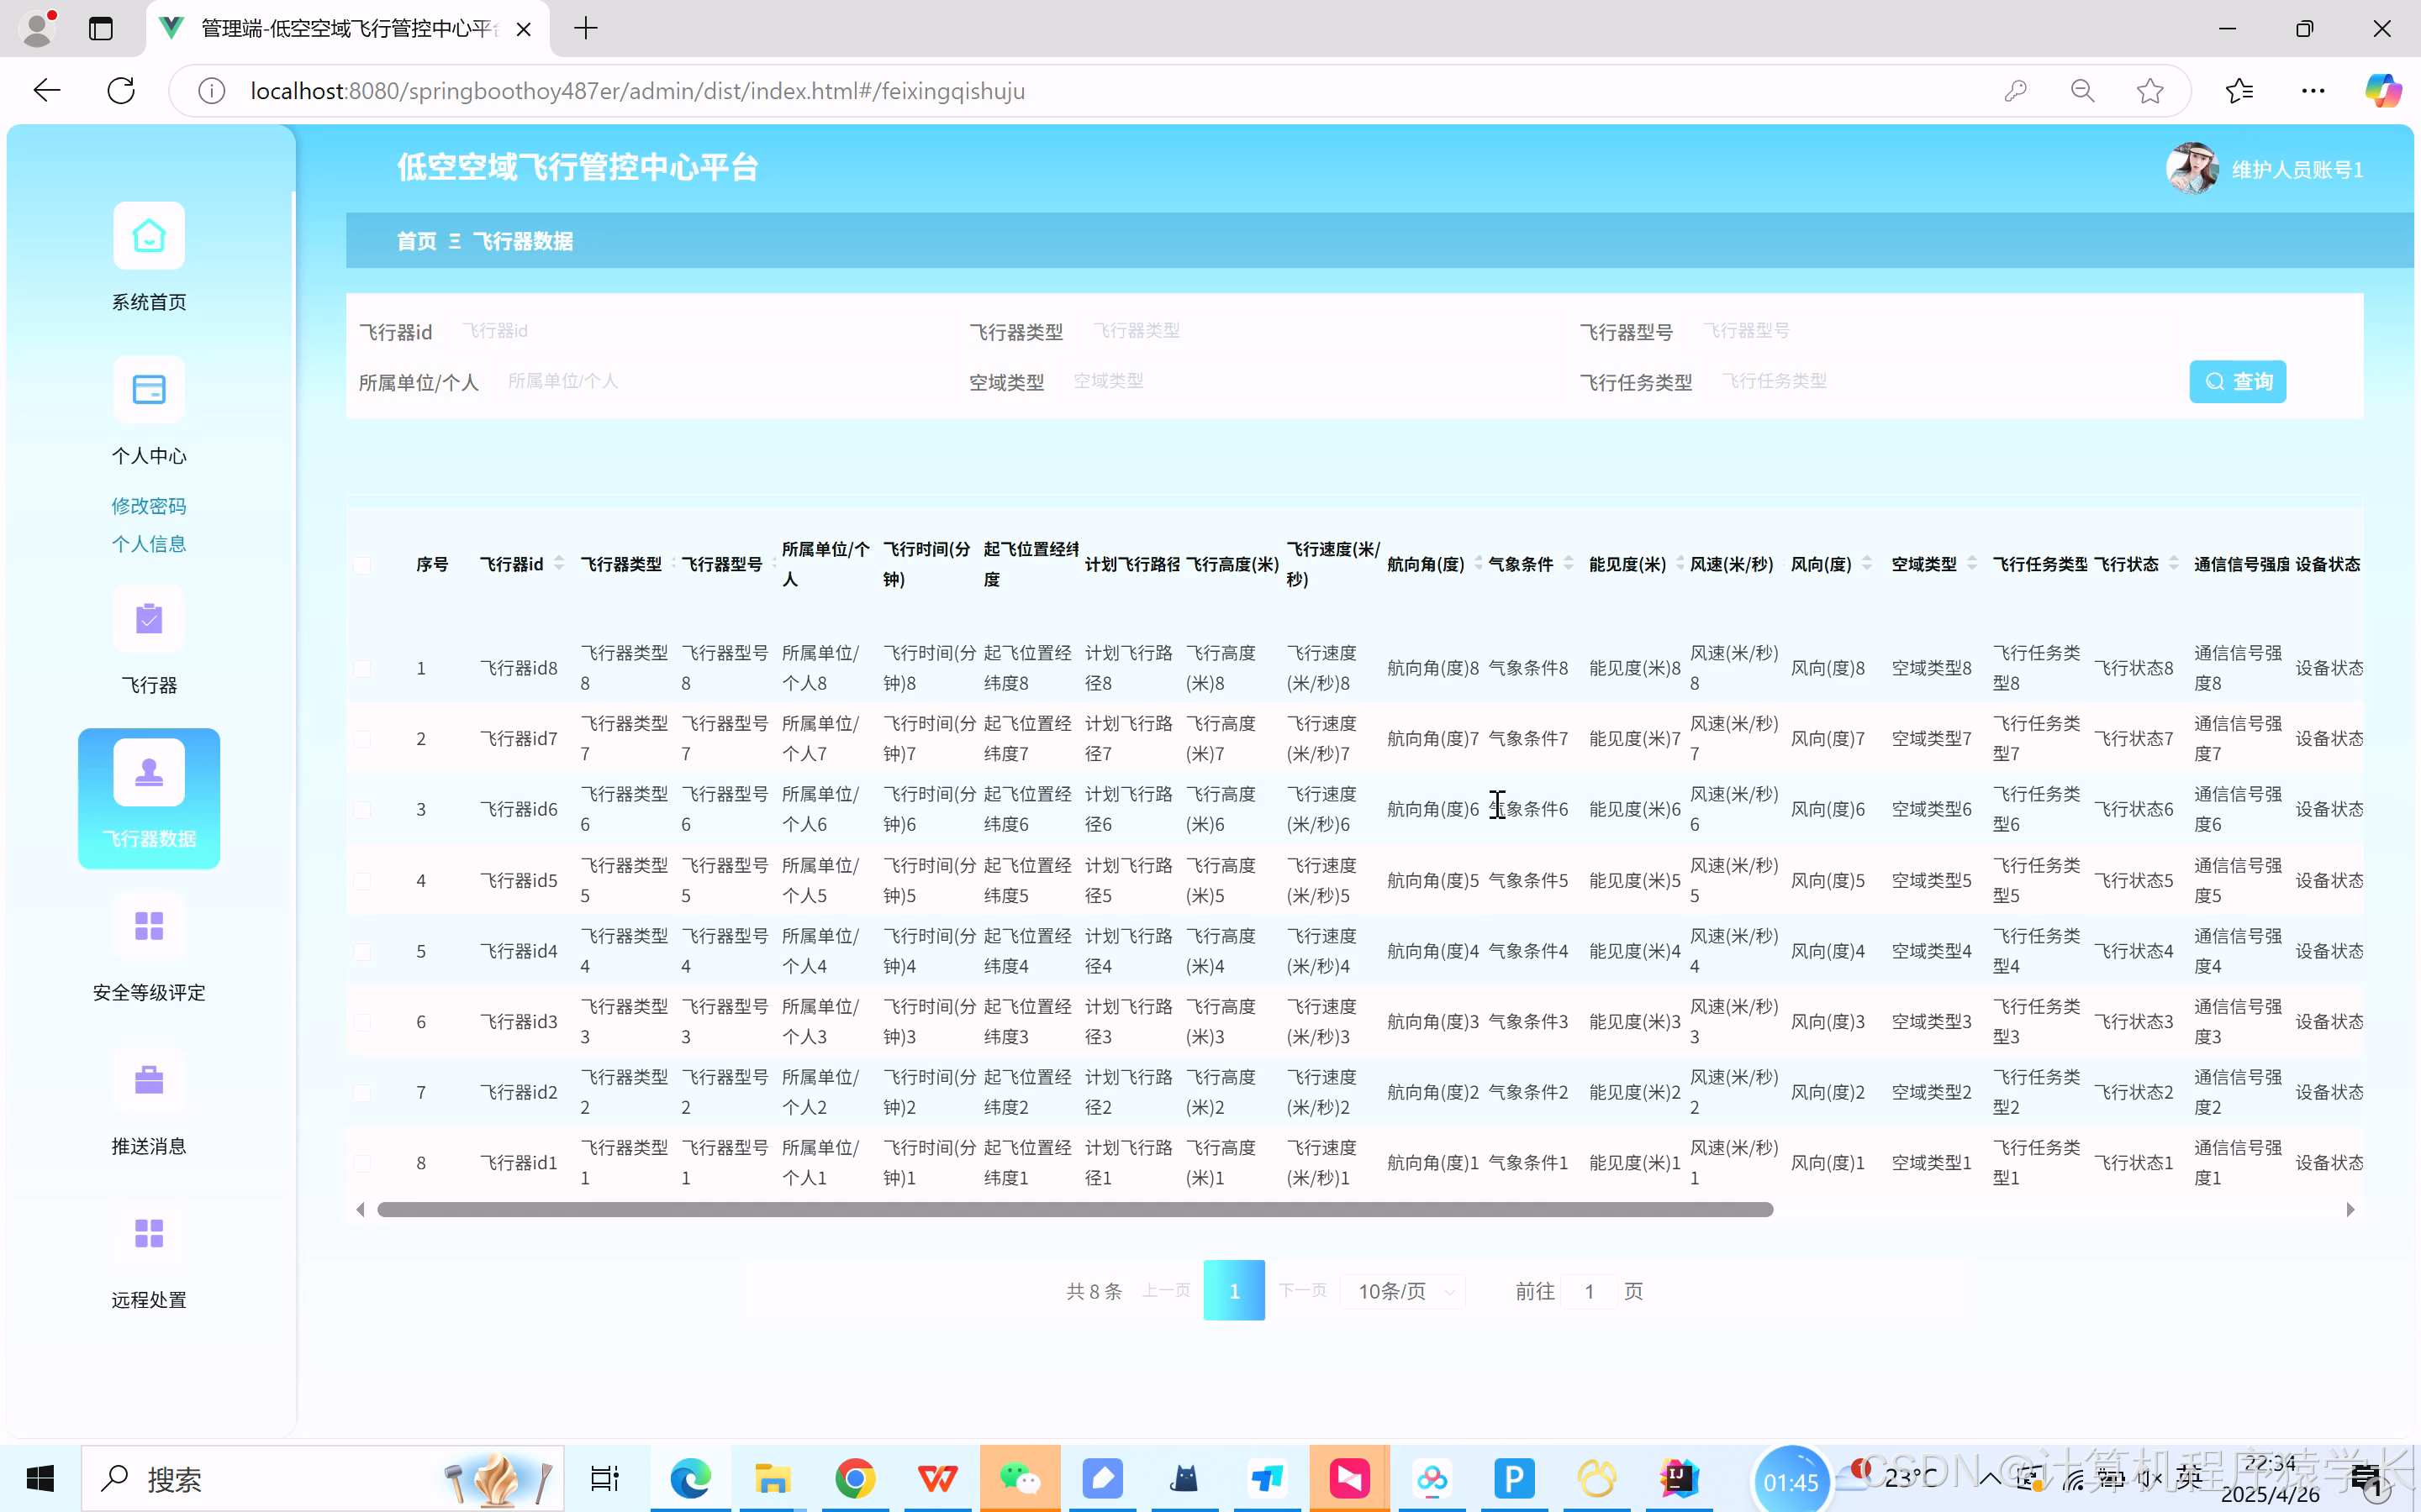
Task: Open 安全等级评定 grid icon
Action: pos(149,926)
